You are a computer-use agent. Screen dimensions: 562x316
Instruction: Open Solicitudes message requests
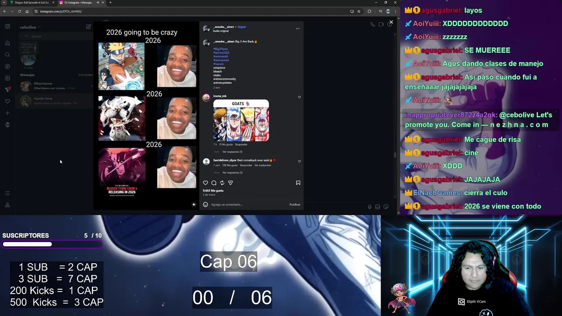coord(85,75)
